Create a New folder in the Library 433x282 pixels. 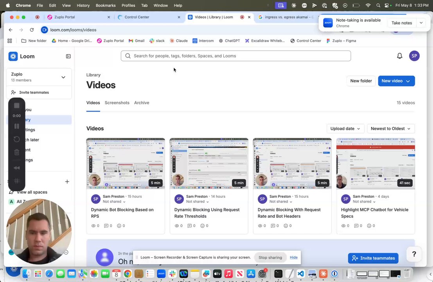361,81
